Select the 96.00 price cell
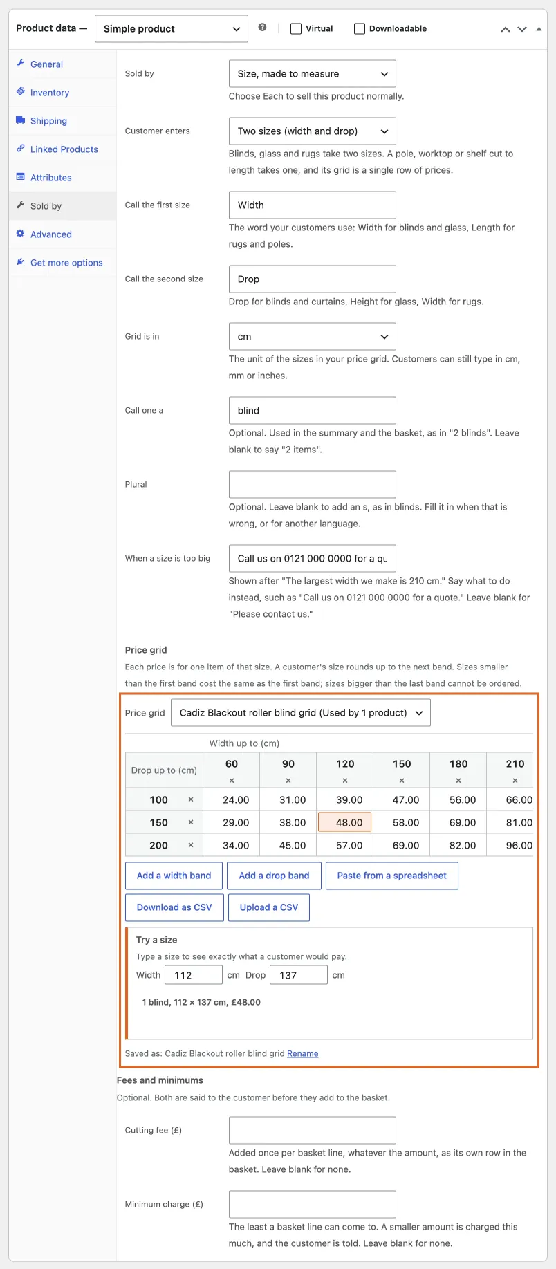556x1269 pixels. tap(511, 845)
